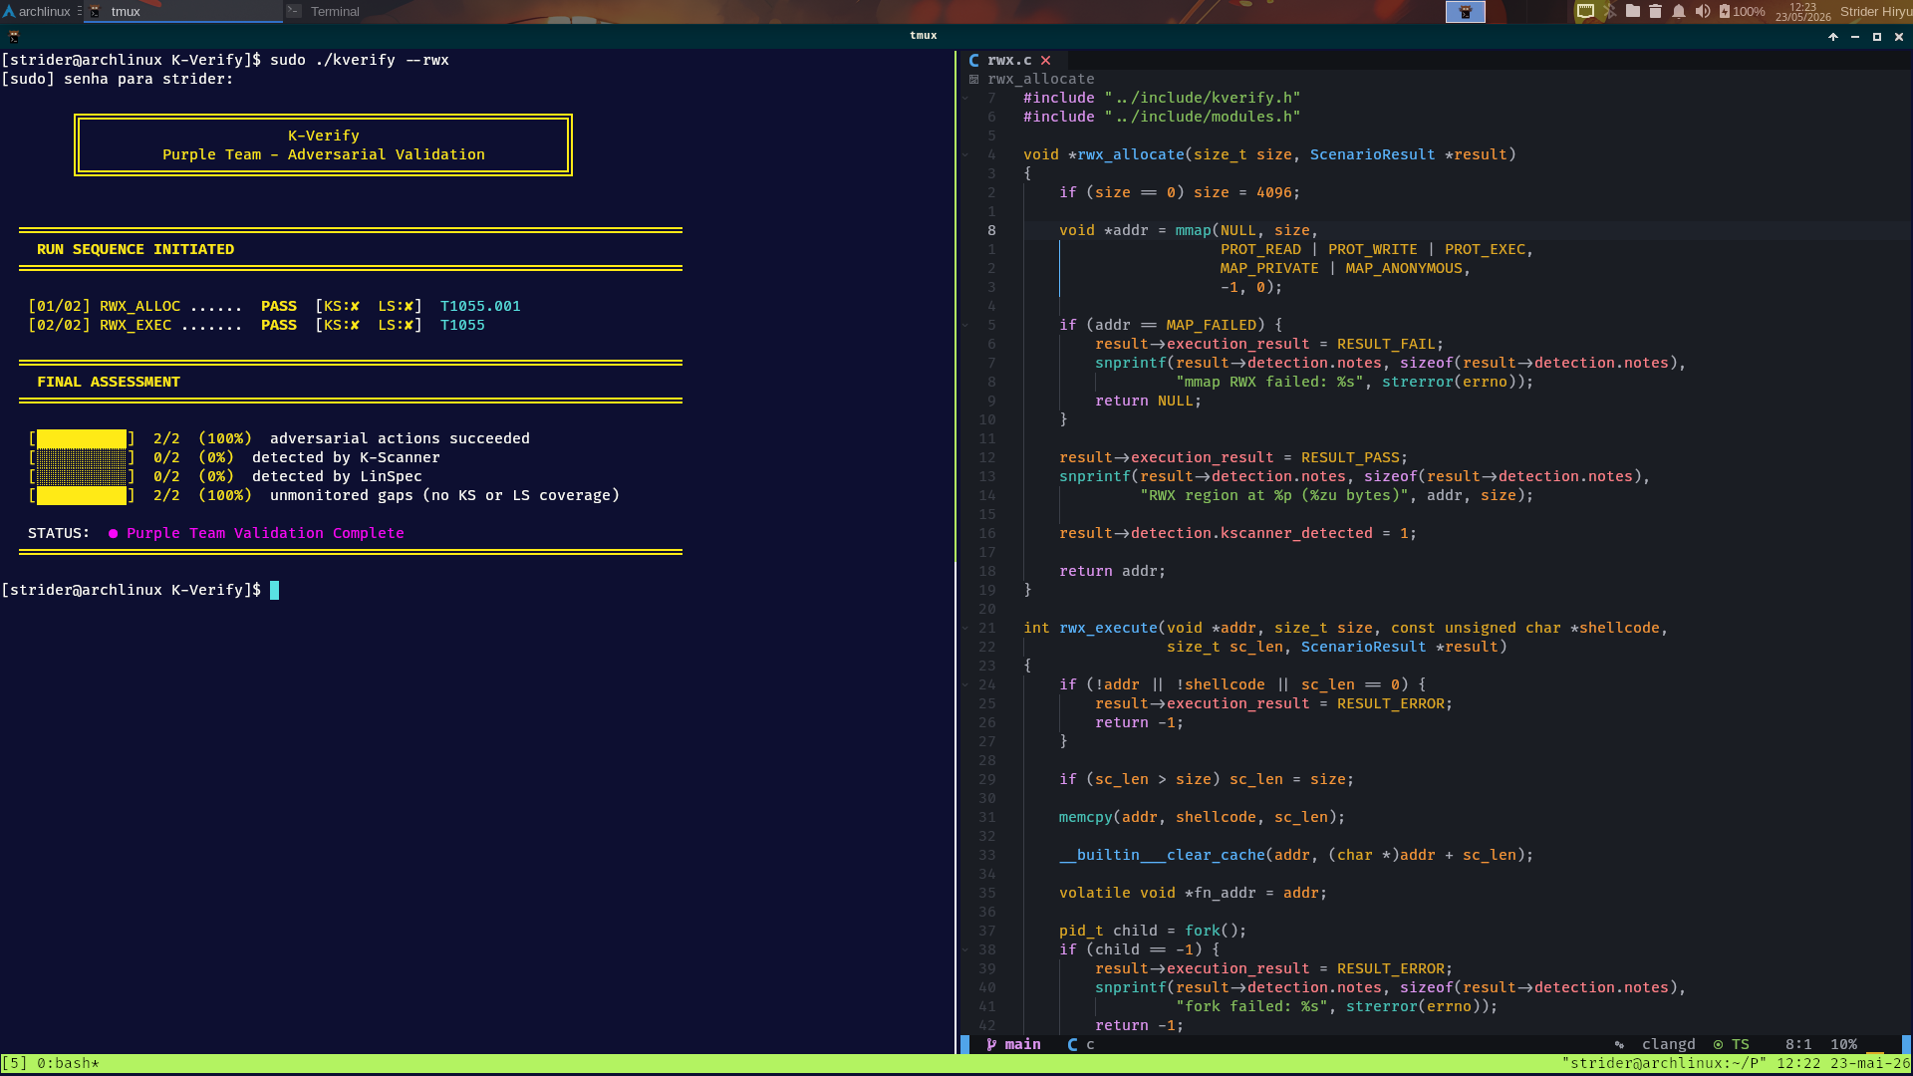
Task: Click the clangd LSP indicator
Action: 1668,1044
